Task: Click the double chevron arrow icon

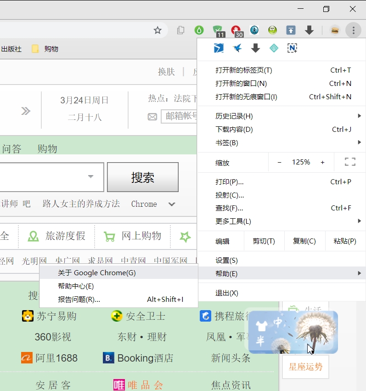Action: (26, 111)
